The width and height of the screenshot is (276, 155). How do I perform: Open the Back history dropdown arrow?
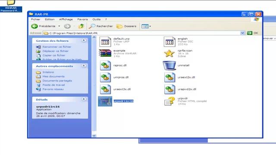click(x=60, y=26)
